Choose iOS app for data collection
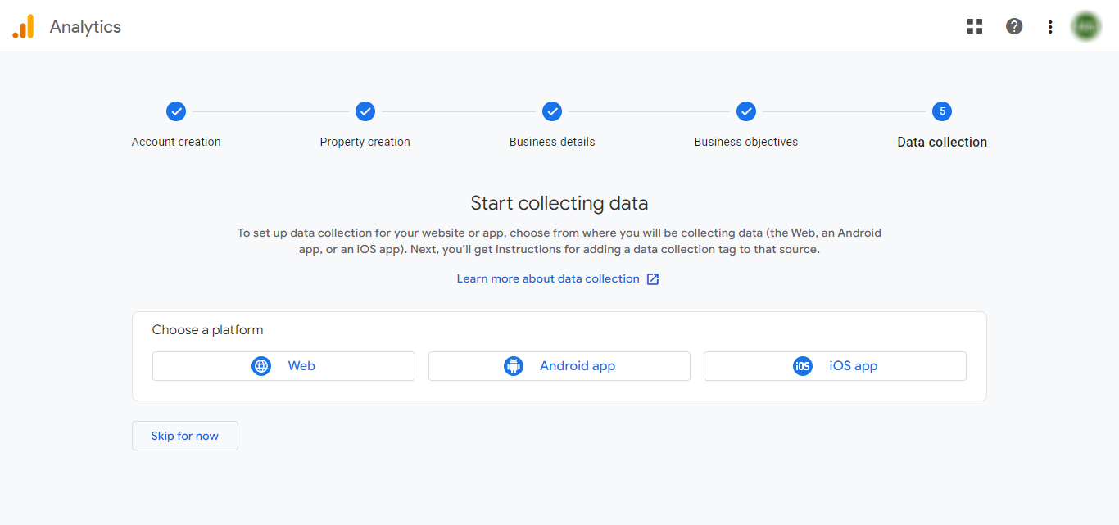The image size is (1119, 525). (x=835, y=366)
